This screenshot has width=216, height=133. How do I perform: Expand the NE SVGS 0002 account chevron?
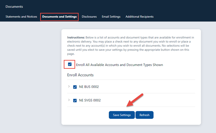[x=69, y=100]
